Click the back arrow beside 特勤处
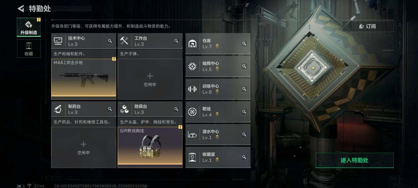 point(21,8)
